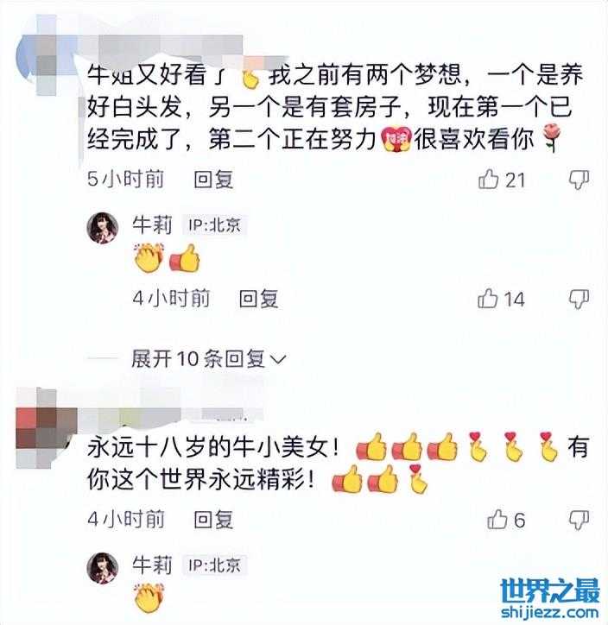Viewport: 608px width, 625px height.
Task: Like the comment with 6 likes
Action: click(x=497, y=520)
